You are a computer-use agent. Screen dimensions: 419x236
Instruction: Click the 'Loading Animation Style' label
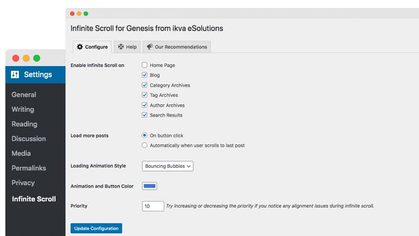click(x=98, y=166)
